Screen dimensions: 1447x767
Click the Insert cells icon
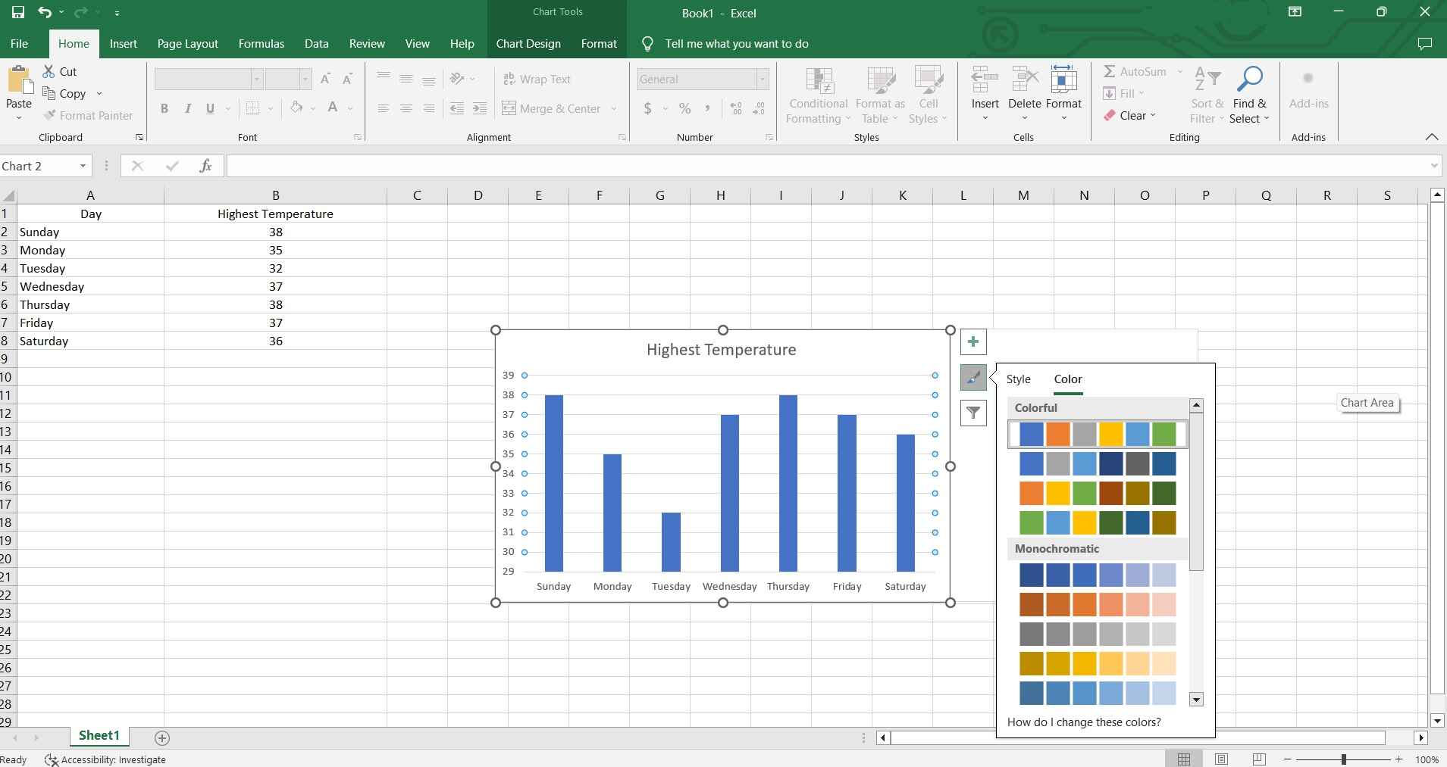[x=985, y=80]
